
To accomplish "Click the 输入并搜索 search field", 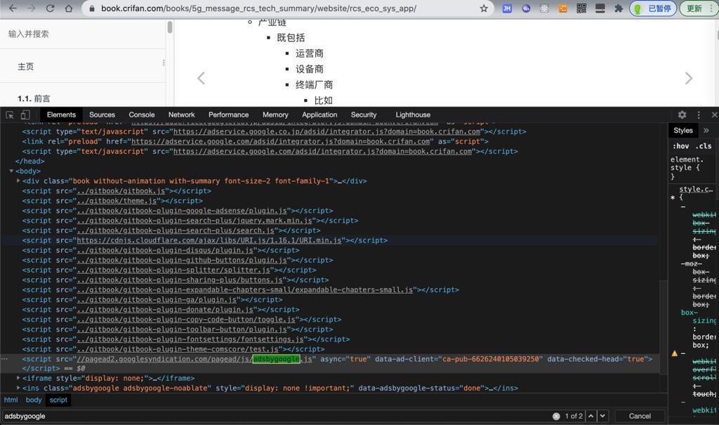I will click(83, 34).
